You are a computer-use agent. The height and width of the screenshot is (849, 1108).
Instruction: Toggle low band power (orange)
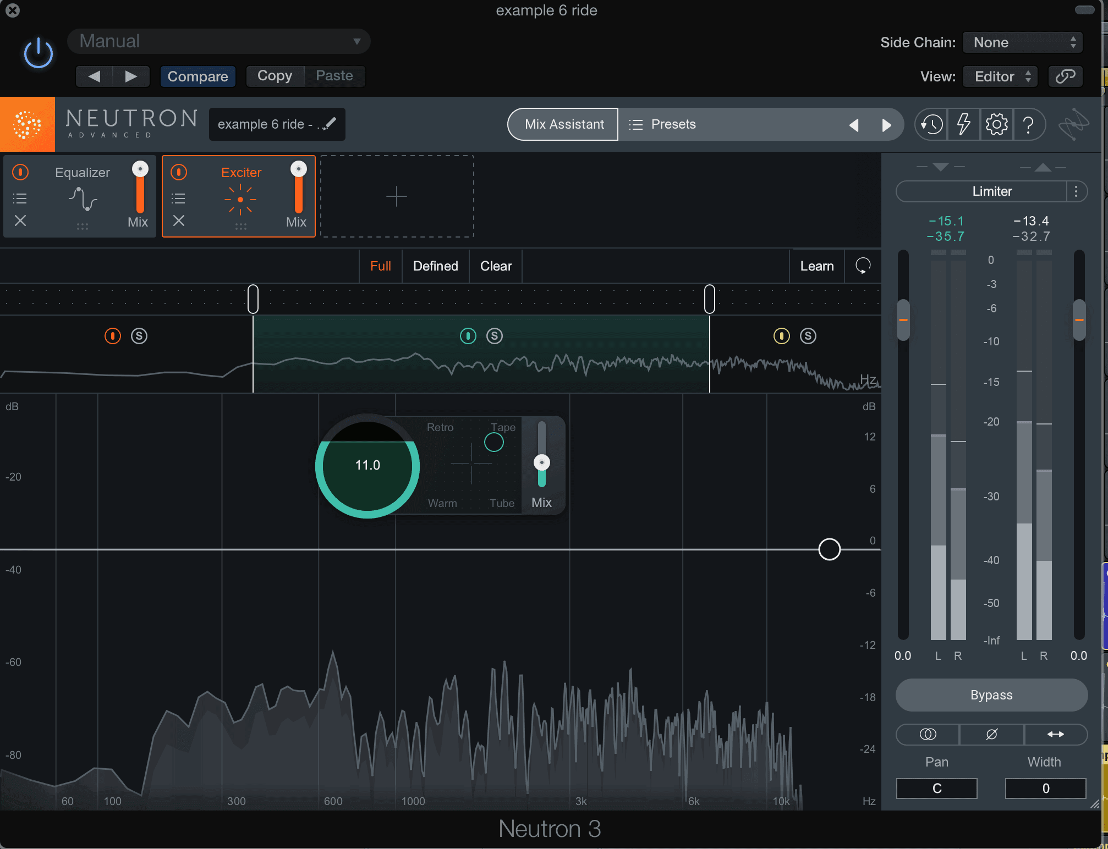coord(113,336)
